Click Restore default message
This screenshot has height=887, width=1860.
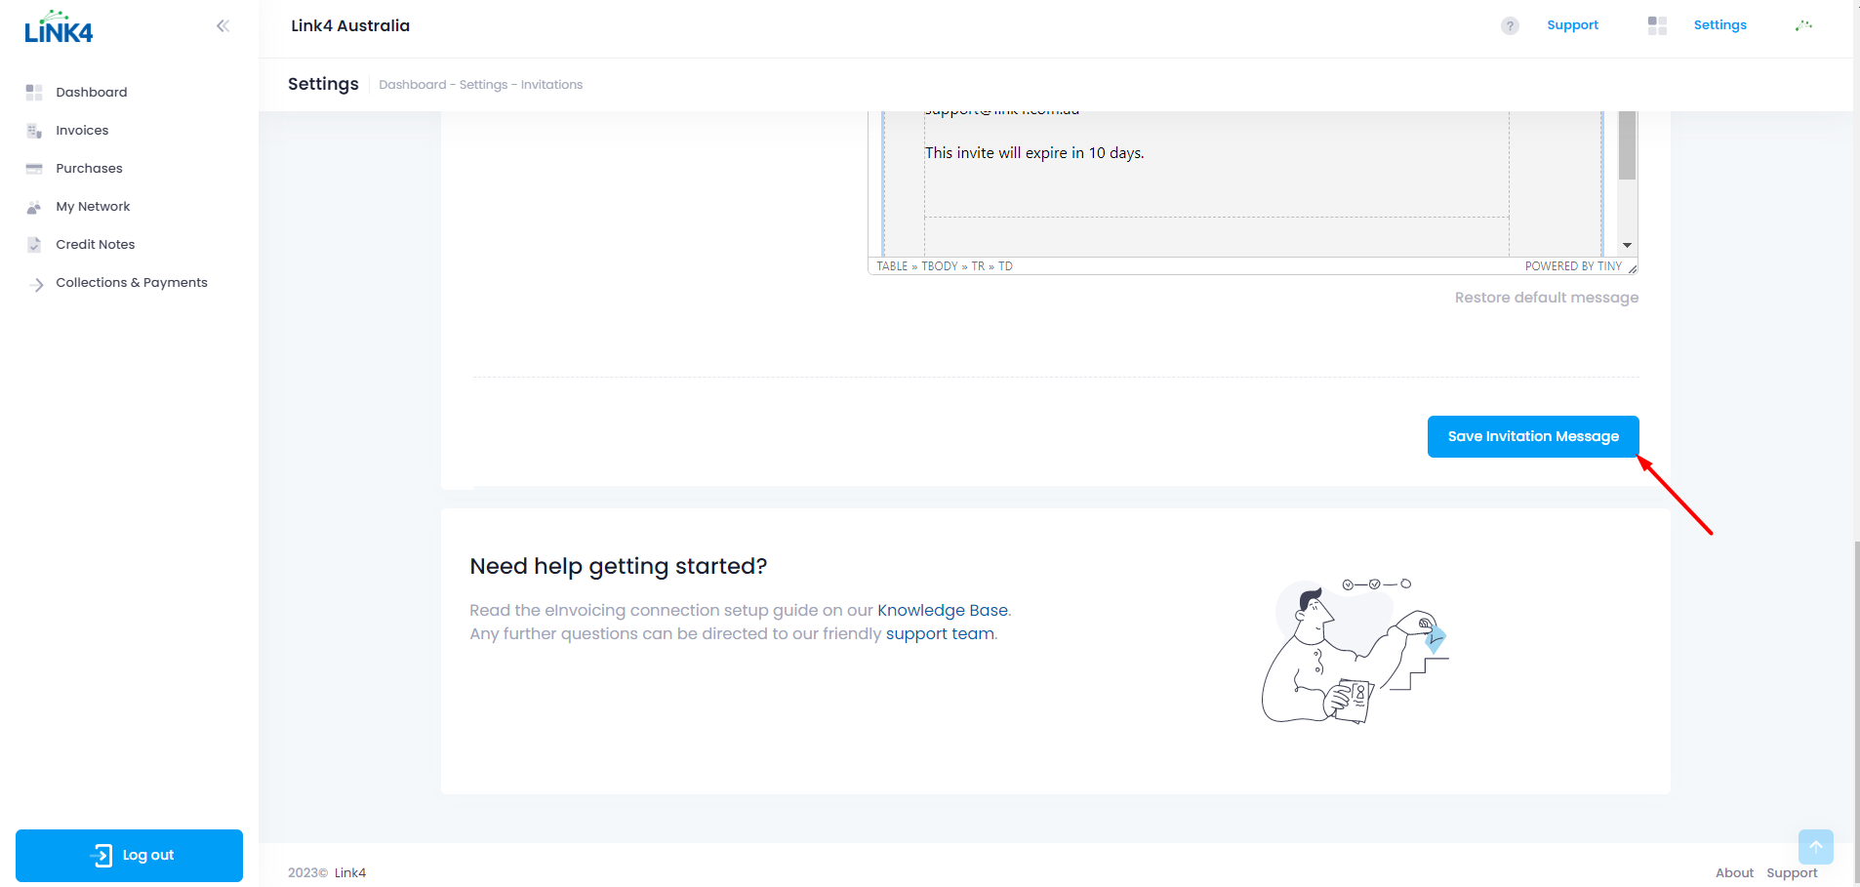[1546, 298]
